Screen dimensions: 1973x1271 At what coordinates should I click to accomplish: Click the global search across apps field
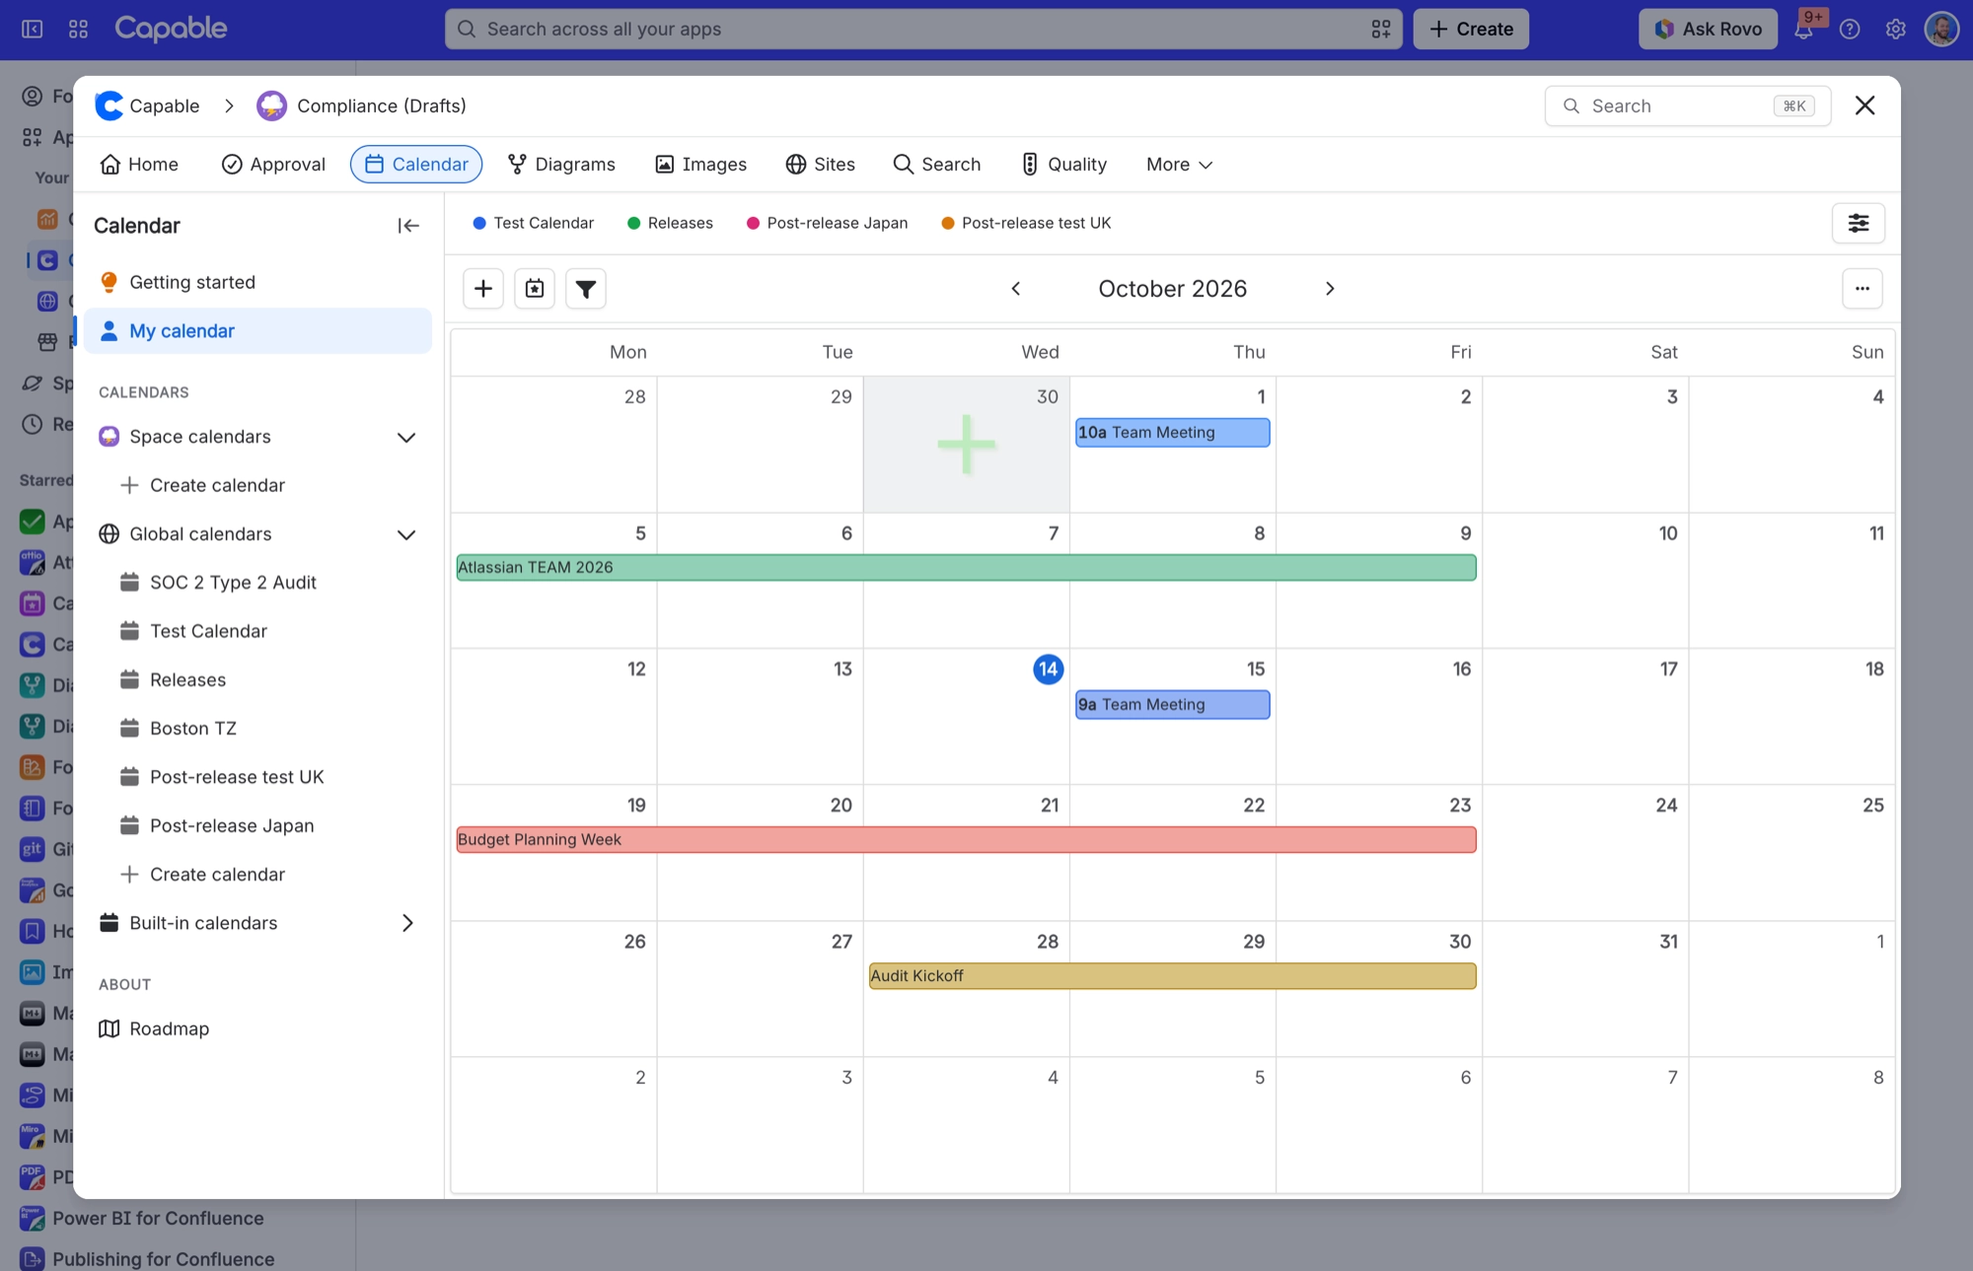point(922,30)
